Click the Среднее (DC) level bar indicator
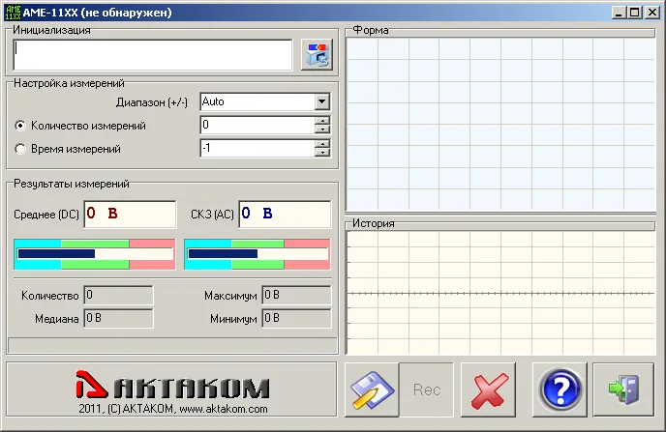 [x=95, y=254]
